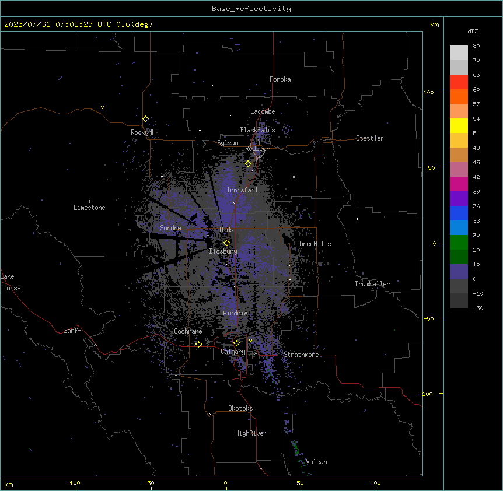503x491 pixels.
Task: Select the purple 36-39 dBZ legend swatch
Action: pos(459,199)
